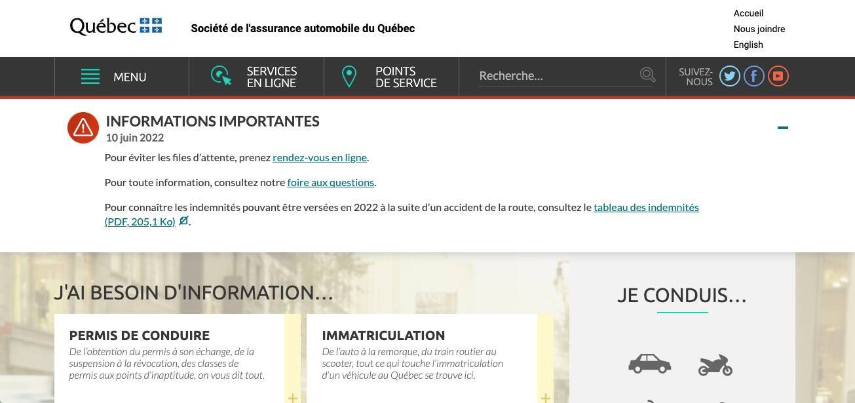Expand the Permis de conduire card
The width and height of the screenshot is (855, 403).
(292, 397)
